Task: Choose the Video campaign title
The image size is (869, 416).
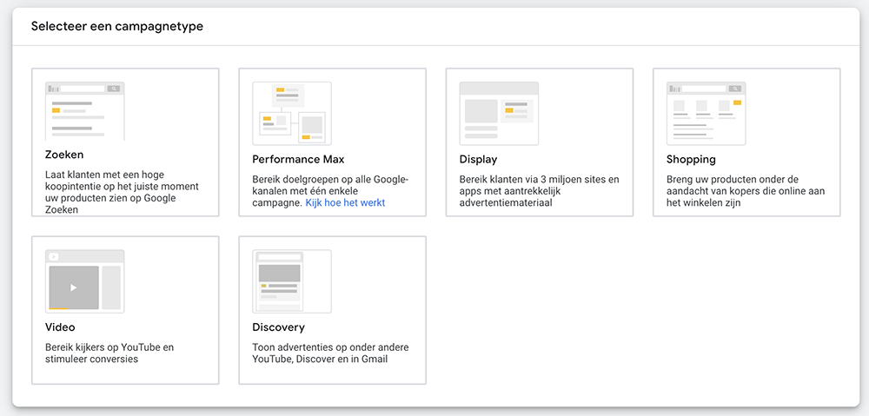Action: [60, 327]
